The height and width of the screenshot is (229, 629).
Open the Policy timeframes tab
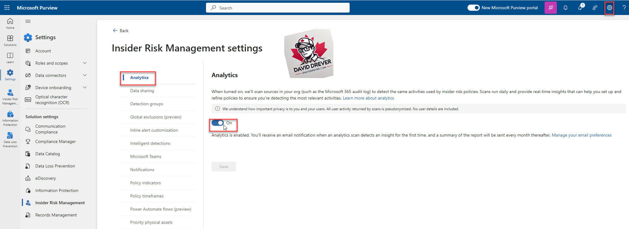(147, 196)
